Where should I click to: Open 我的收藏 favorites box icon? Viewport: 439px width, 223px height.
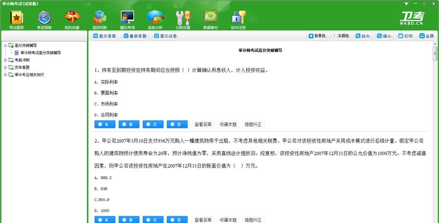(x=72, y=20)
